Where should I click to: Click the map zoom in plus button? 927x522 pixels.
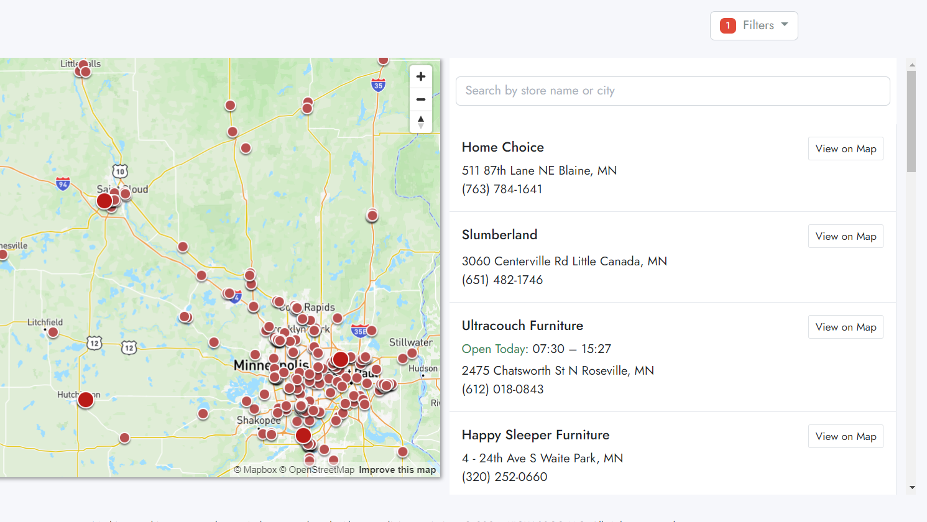tap(421, 76)
